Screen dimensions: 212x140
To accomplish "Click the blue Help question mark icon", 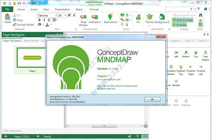I will (206, 9).
